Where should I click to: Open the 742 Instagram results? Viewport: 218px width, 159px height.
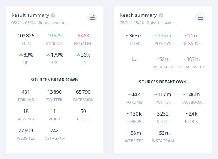pyautogui.click(x=54, y=130)
